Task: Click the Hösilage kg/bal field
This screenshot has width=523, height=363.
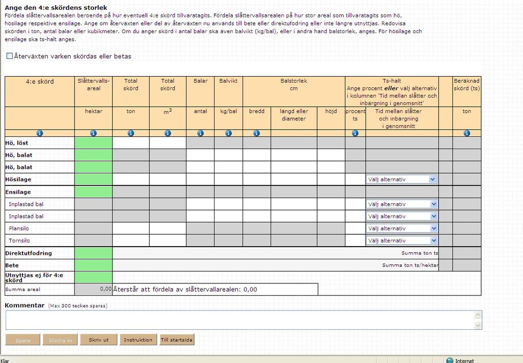Action: coord(228,179)
